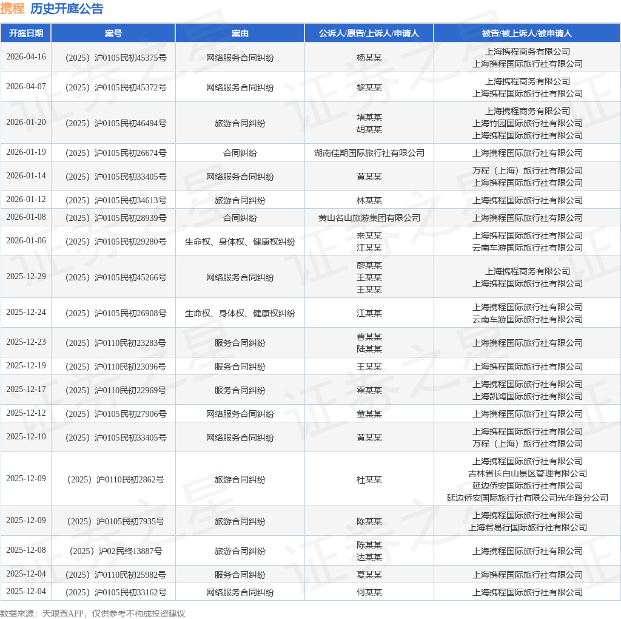Click plaintiff 堵某某
The width and height of the screenshot is (621, 619).
[369, 117]
